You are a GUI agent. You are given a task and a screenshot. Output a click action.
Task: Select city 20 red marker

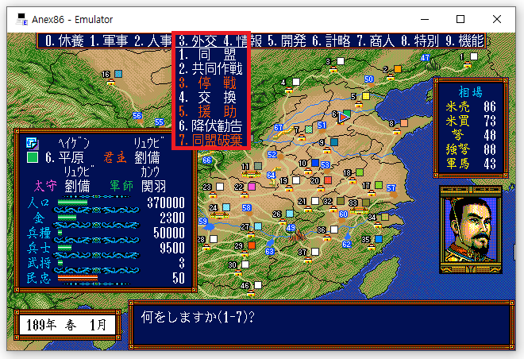(327, 180)
